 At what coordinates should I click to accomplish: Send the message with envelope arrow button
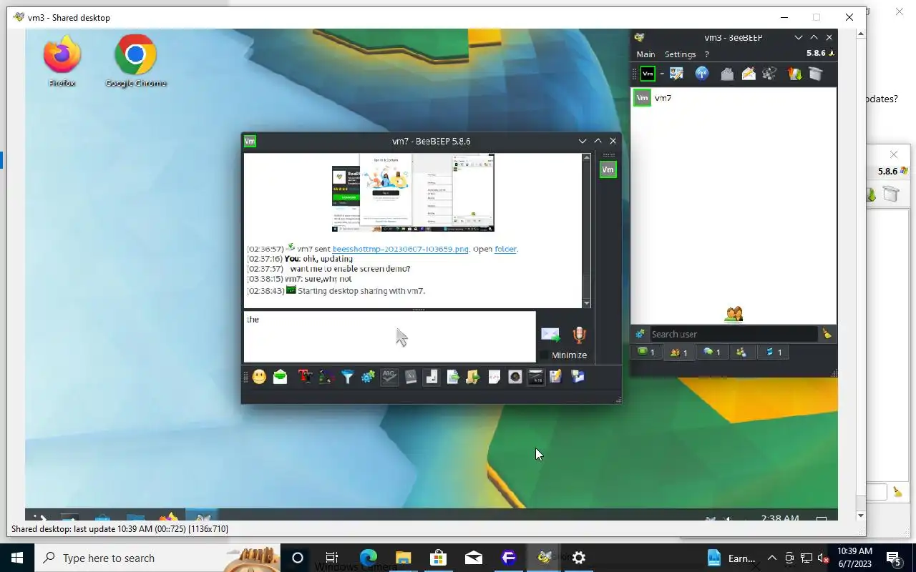point(550,334)
